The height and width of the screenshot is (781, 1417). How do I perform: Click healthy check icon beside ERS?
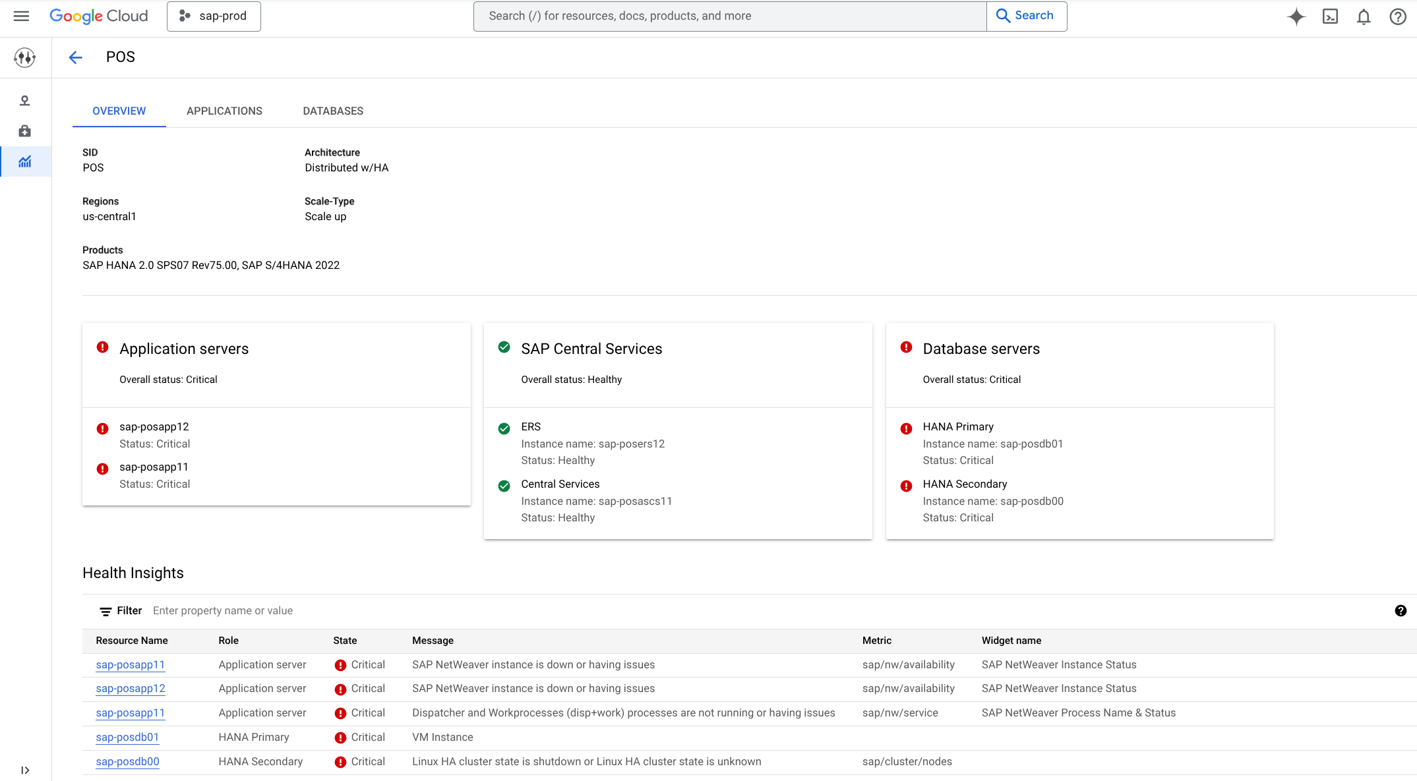504,428
